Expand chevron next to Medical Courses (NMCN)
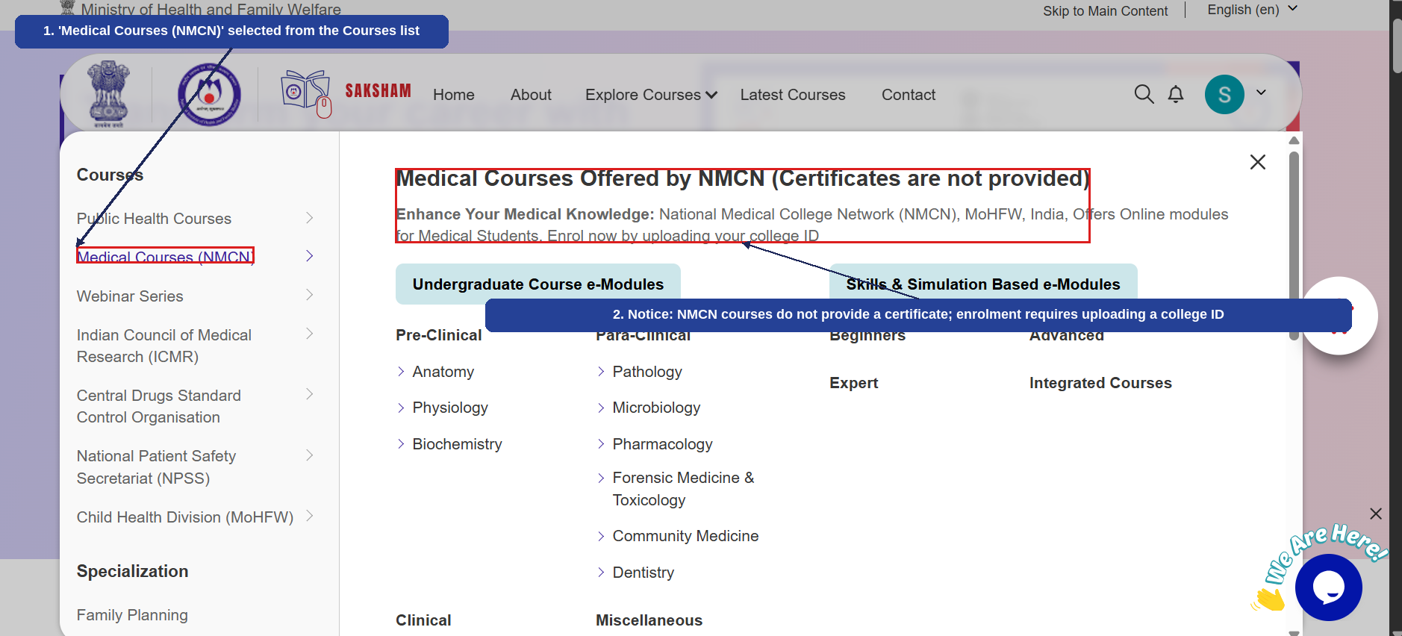1402x636 pixels. tap(310, 256)
